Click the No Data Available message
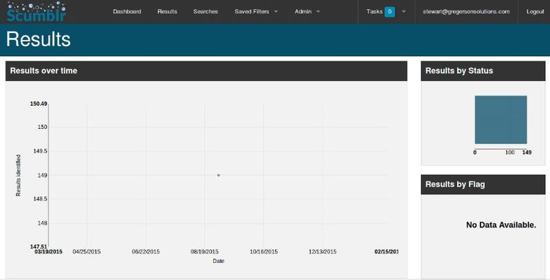550x280 pixels. click(500, 225)
